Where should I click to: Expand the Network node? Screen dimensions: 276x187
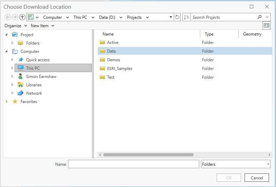point(12,93)
